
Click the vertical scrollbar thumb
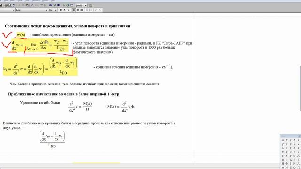click(x=300, y=88)
